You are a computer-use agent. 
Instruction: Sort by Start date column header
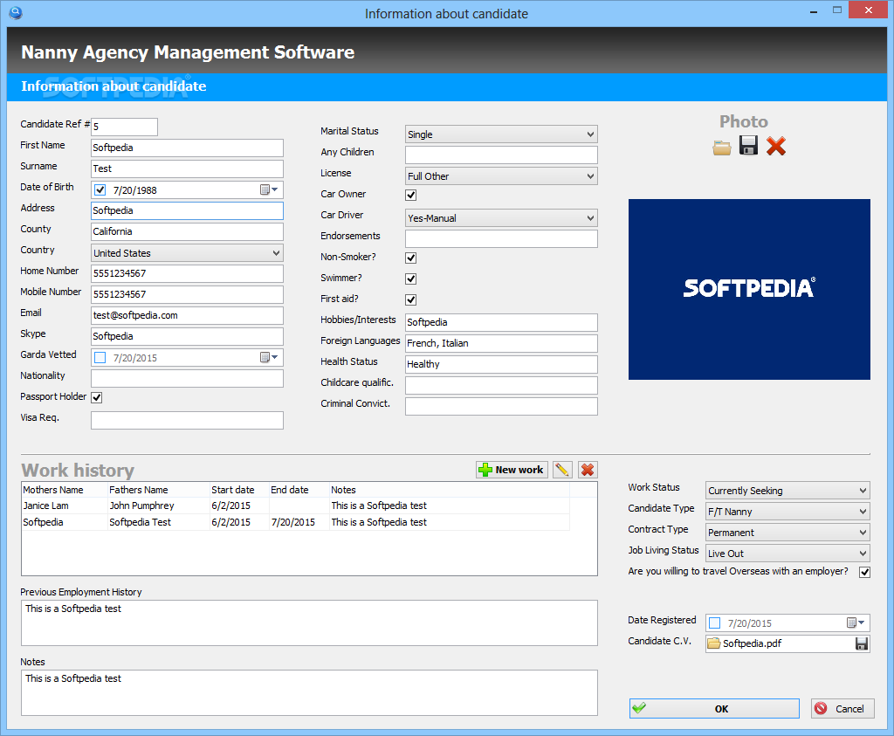click(239, 490)
